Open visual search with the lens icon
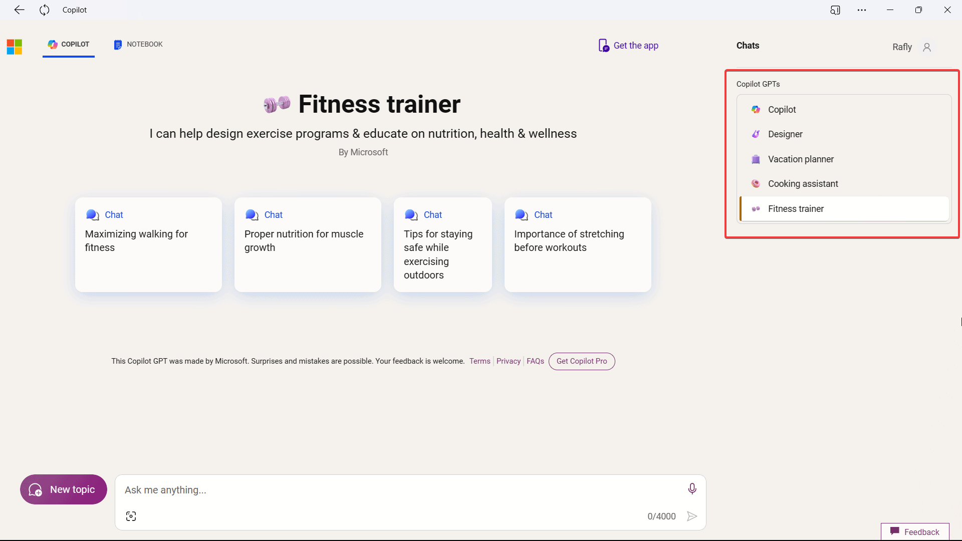Image resolution: width=962 pixels, height=541 pixels. point(130,516)
